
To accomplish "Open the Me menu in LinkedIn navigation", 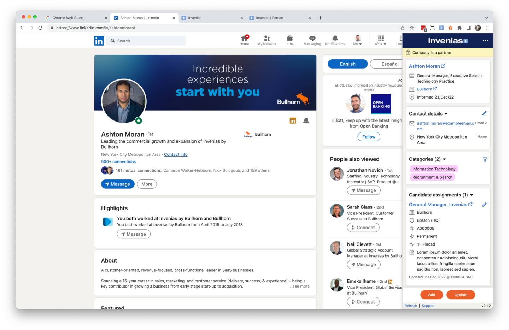I will (x=357, y=40).
